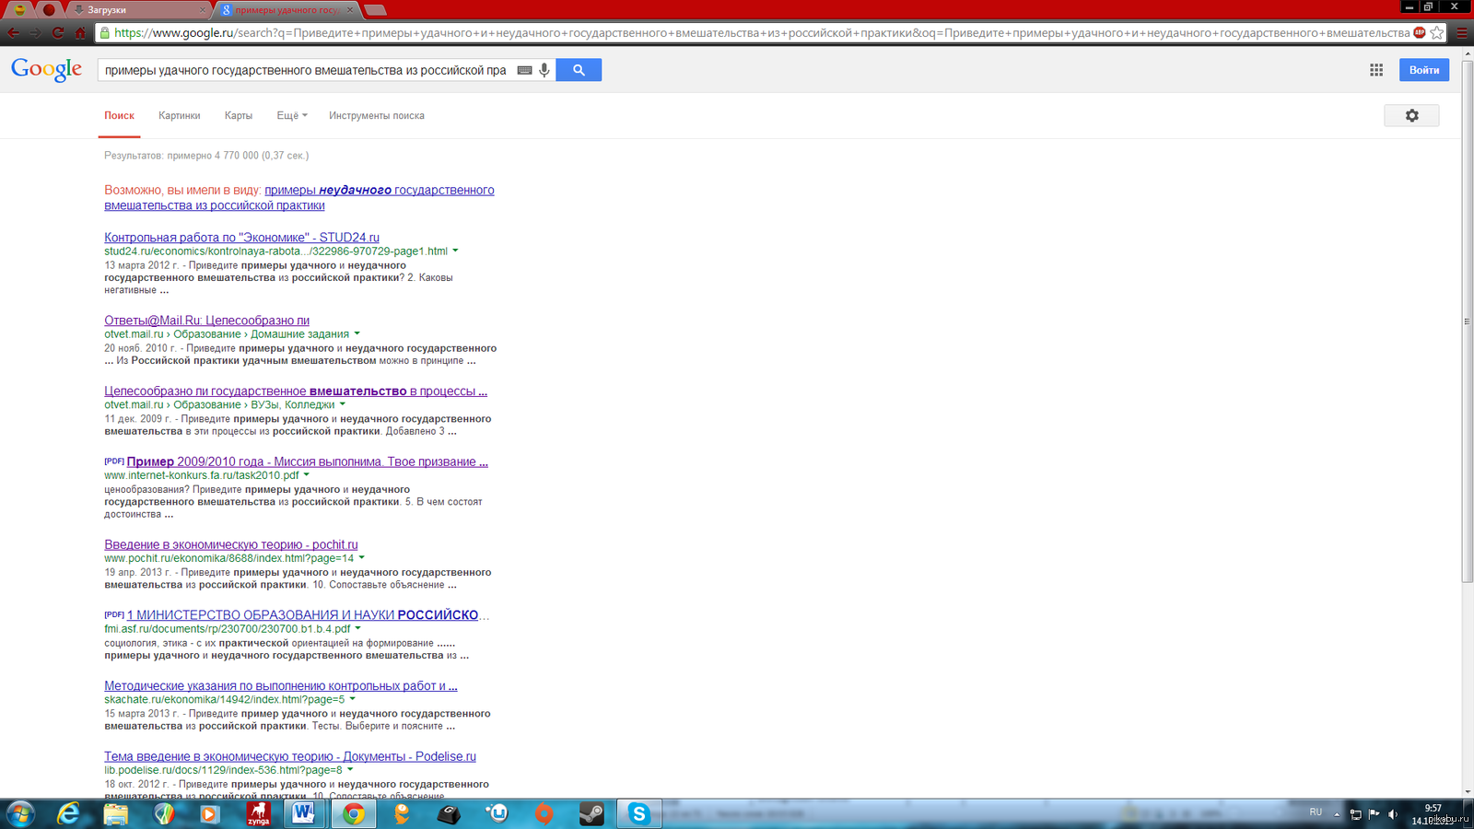Open dropdown next to skachate.ru URL
Screen dimensions: 1474x829
point(352,699)
